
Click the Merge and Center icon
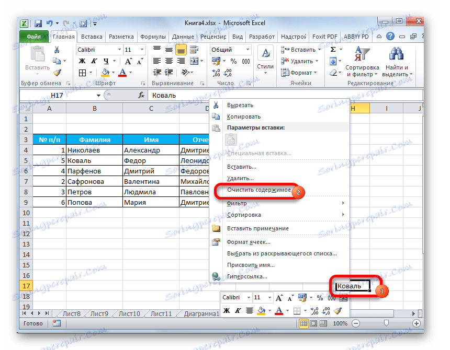click(x=194, y=61)
